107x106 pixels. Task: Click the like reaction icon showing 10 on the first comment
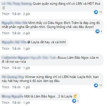click(96, 12)
